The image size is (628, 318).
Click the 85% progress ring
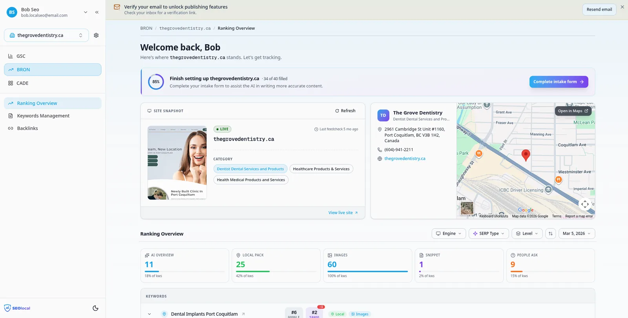pos(156,82)
